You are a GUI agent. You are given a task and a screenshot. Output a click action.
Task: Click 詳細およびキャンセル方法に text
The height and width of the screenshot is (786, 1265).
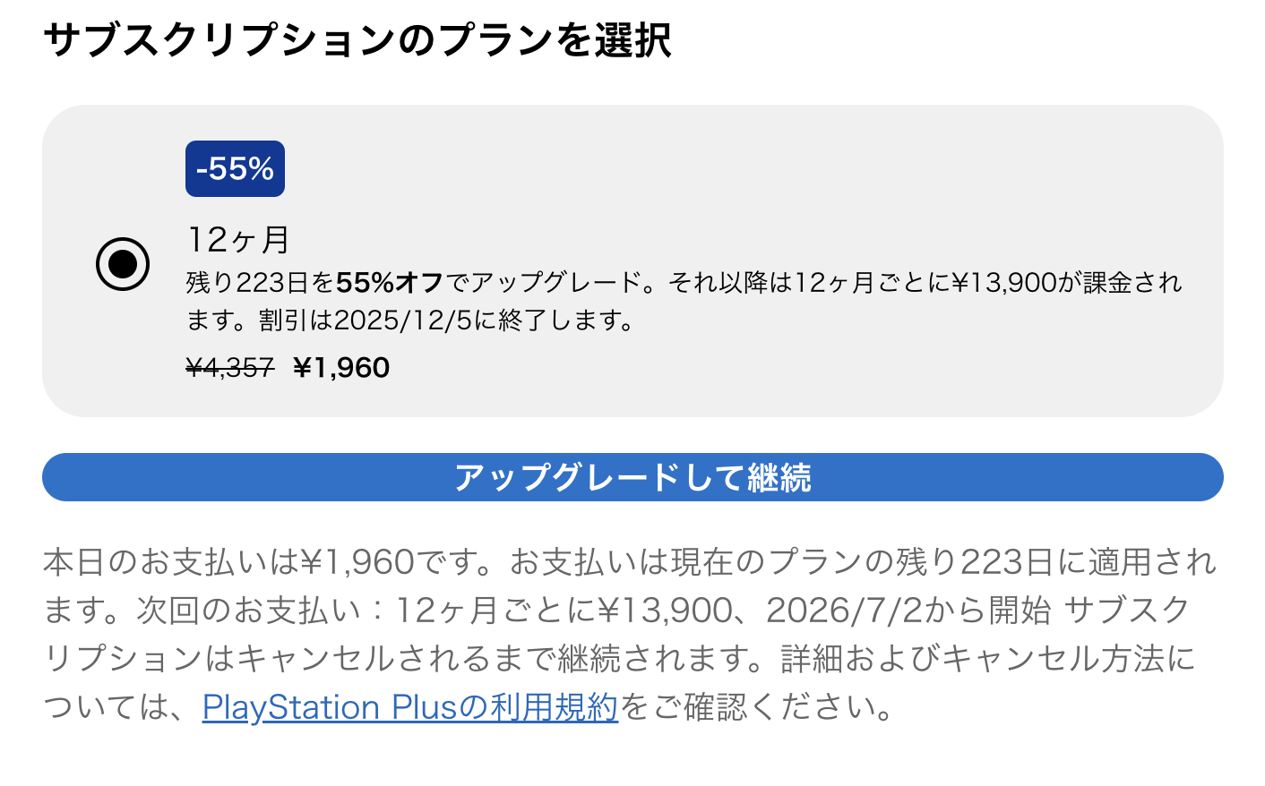(988, 659)
